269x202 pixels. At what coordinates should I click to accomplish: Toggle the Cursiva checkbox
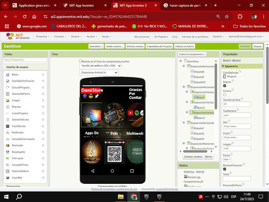point(225,95)
